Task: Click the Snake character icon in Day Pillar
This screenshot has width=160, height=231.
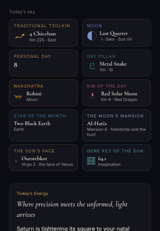Action: click(x=92, y=66)
